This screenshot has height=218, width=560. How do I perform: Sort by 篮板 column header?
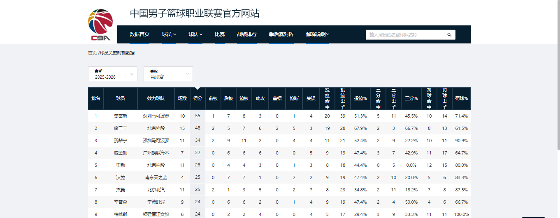coord(244,98)
